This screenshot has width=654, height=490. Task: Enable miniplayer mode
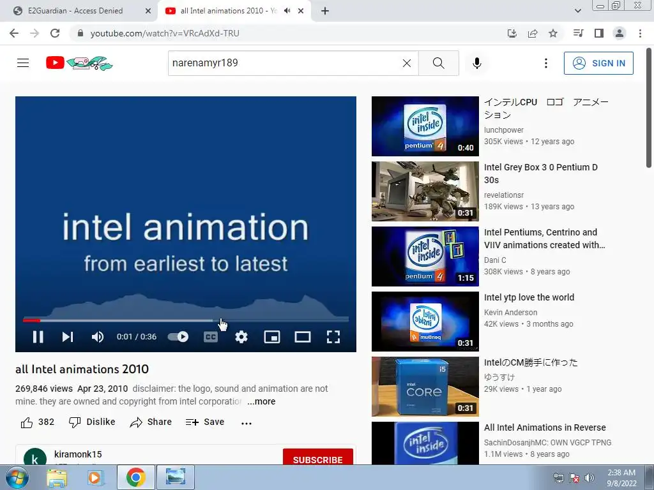tap(272, 337)
